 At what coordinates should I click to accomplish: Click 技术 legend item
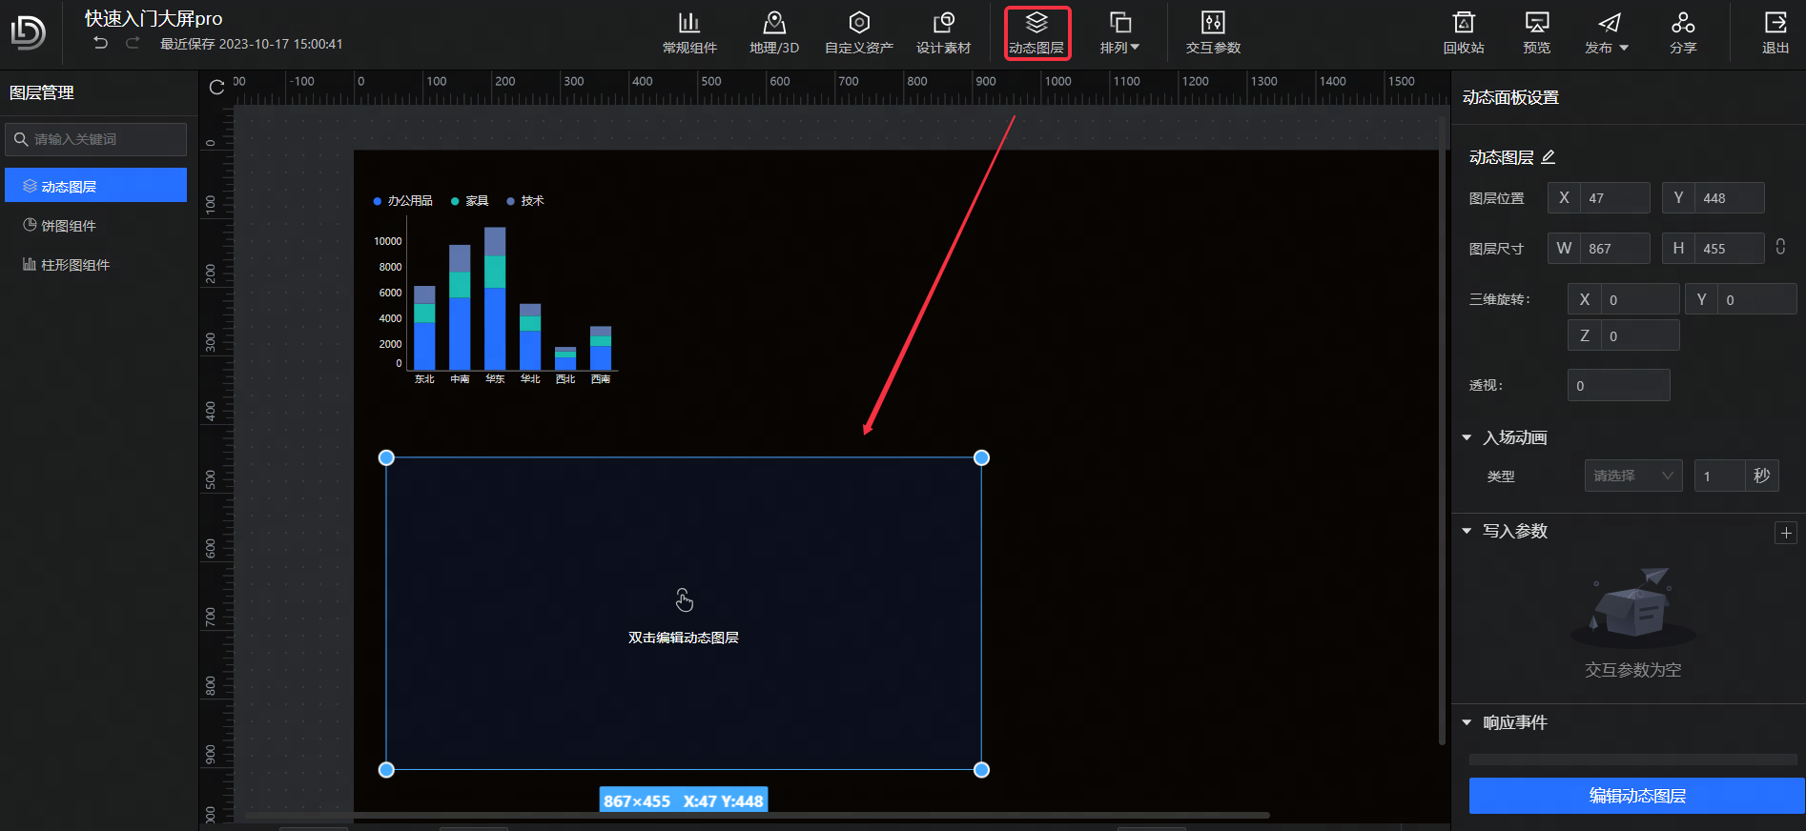[525, 201]
